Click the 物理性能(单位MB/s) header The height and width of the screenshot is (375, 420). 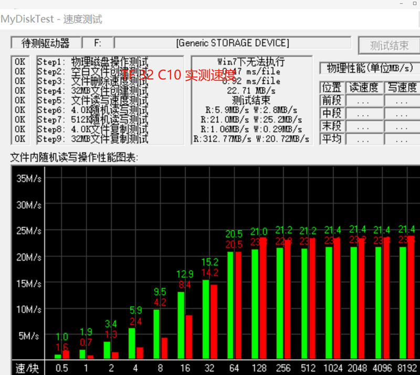pos(370,68)
